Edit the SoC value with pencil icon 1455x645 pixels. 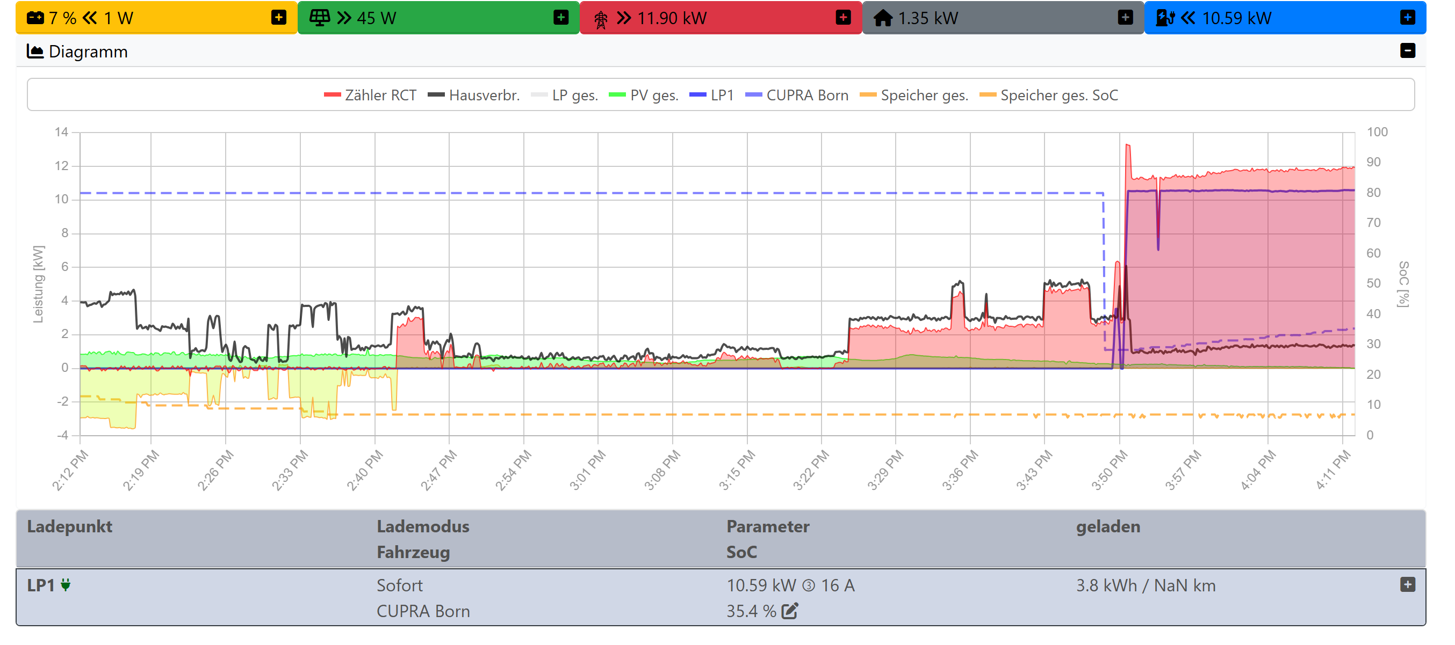click(x=790, y=611)
